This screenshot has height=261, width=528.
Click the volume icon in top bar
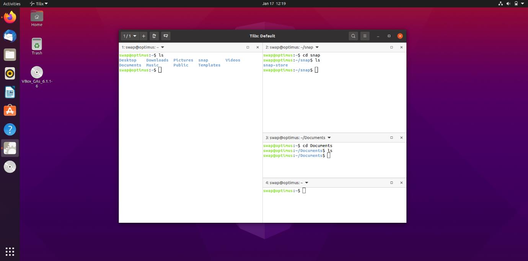click(x=508, y=3)
